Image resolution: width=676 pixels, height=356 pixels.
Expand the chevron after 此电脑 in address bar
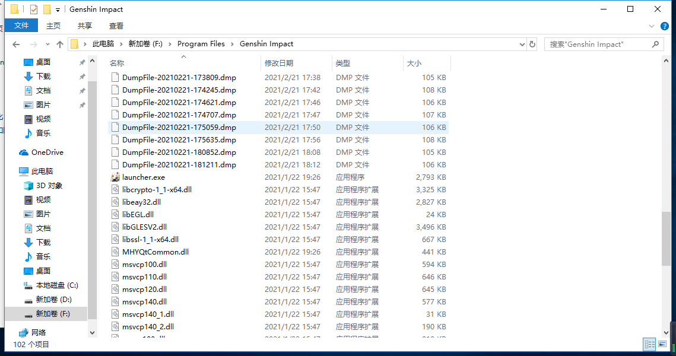tap(121, 44)
